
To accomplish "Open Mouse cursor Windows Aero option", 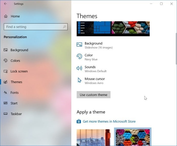I will coord(91,81).
